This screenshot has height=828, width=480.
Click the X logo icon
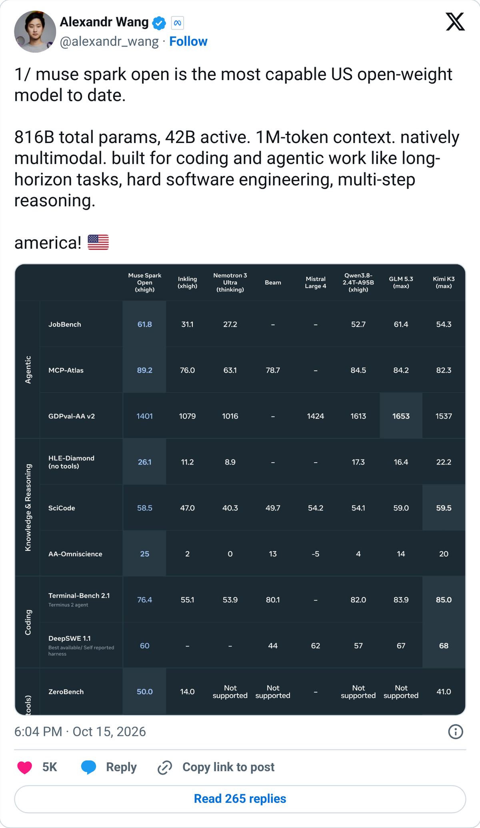[455, 22]
